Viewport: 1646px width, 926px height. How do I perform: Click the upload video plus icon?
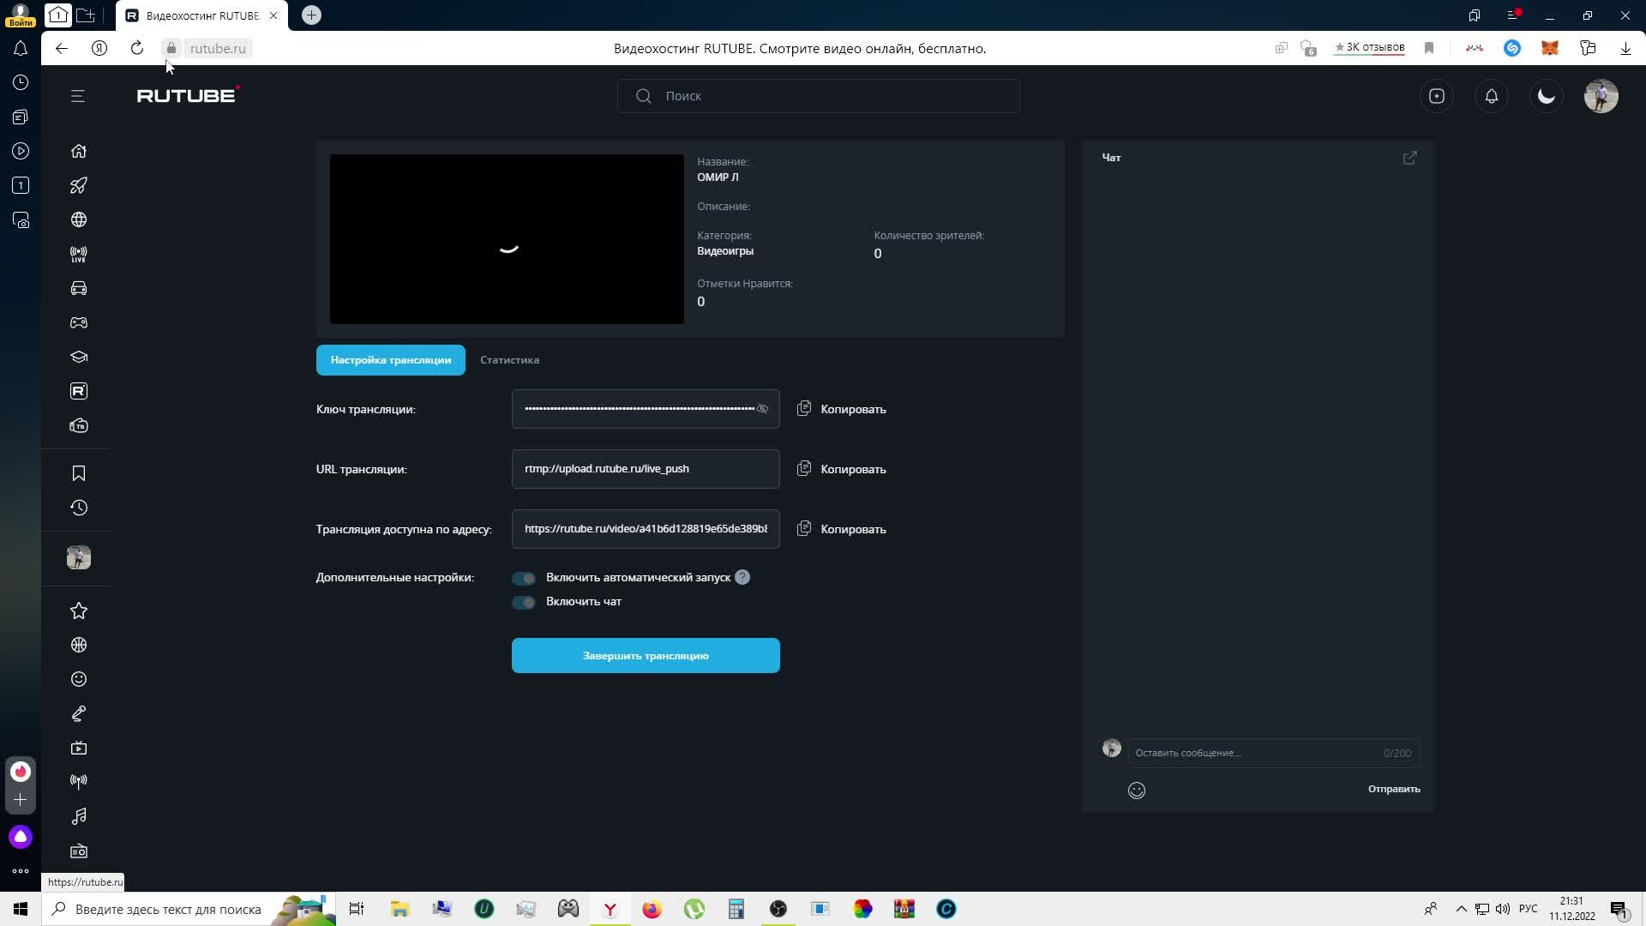coord(1437,96)
